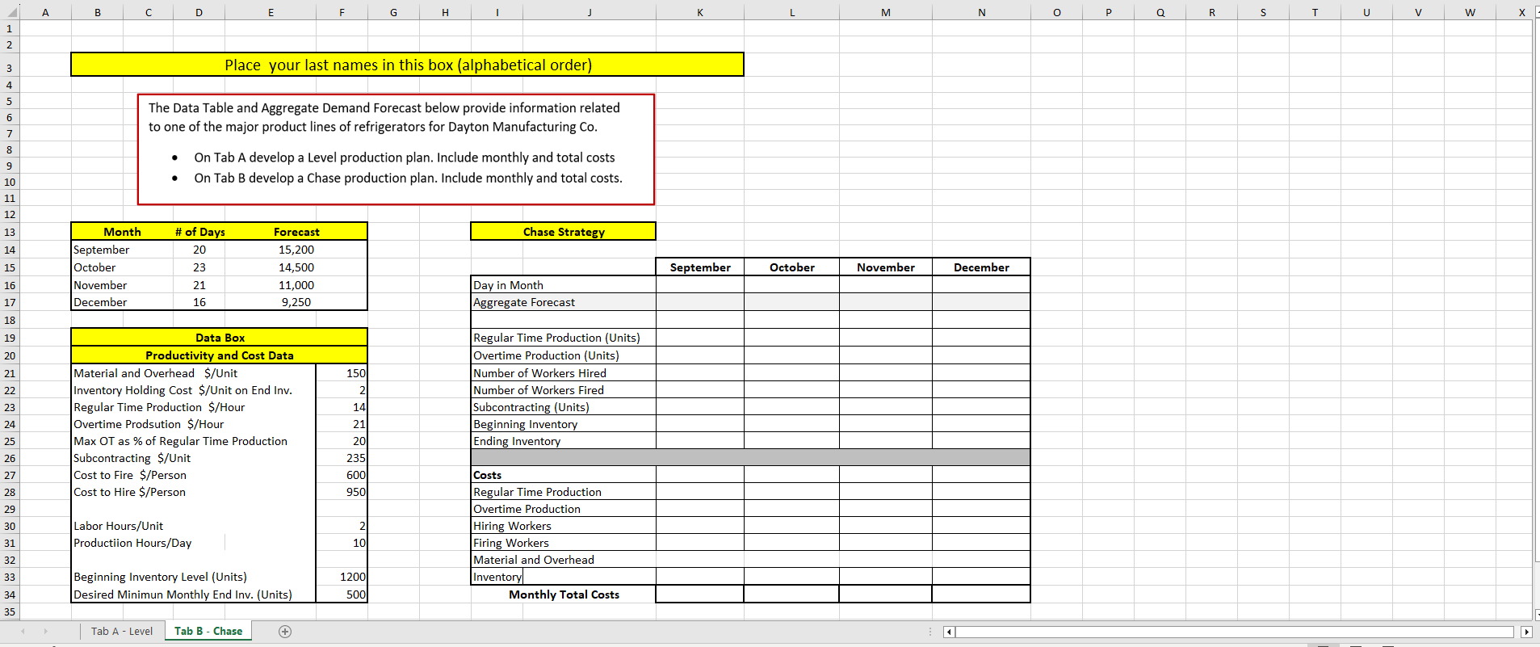
Task: Click the Select All corner triangle
Action: [11, 12]
